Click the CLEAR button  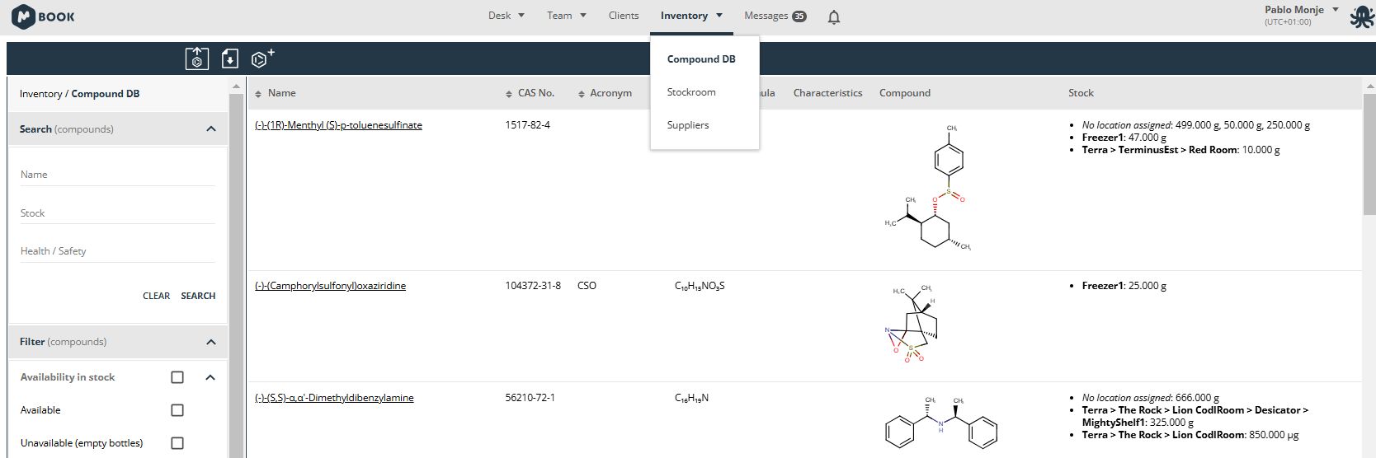pyautogui.click(x=156, y=296)
